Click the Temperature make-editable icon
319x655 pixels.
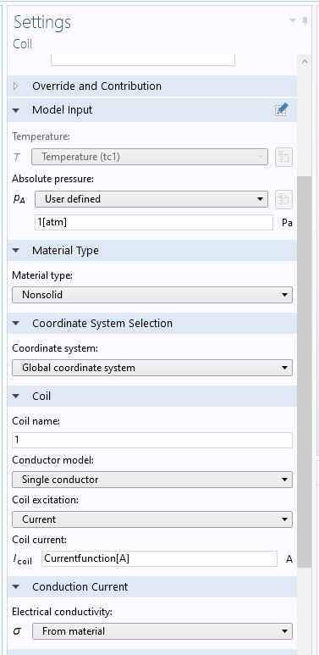283,157
